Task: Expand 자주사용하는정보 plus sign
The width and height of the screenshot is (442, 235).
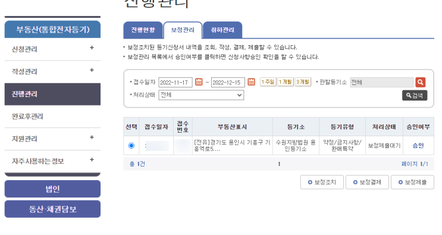Action: [92, 160]
